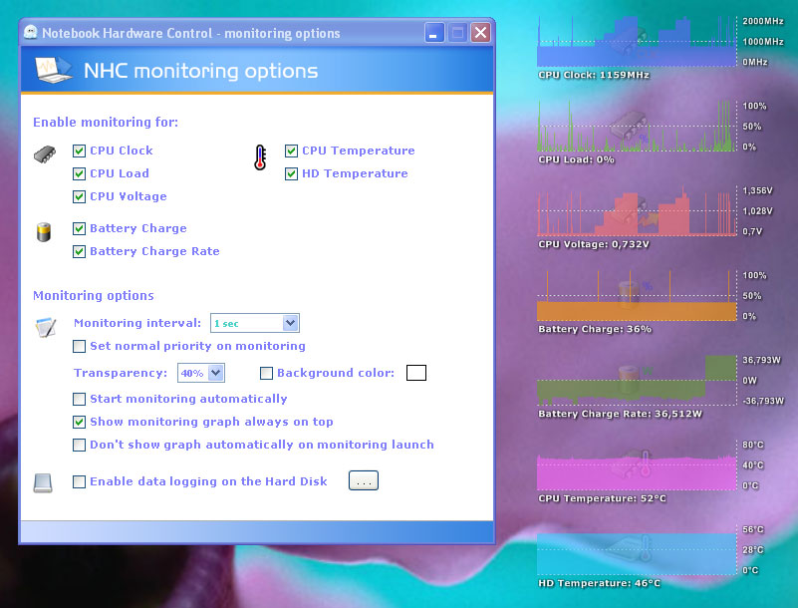Click the thermometer icon beside CPU Temperature
798x608 pixels.
click(x=260, y=157)
